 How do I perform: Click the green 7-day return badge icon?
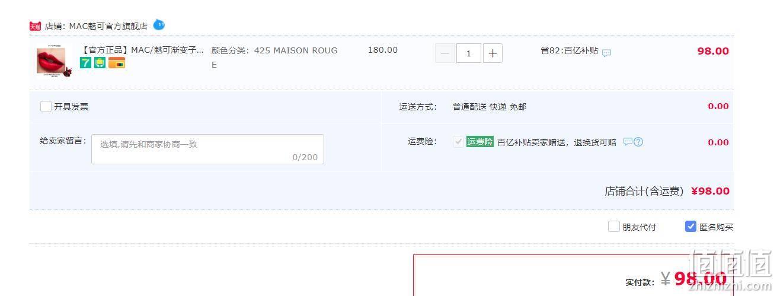pos(86,63)
